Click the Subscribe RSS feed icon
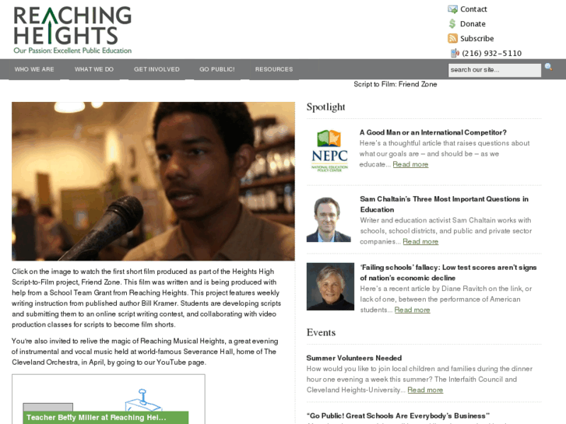 (452, 38)
